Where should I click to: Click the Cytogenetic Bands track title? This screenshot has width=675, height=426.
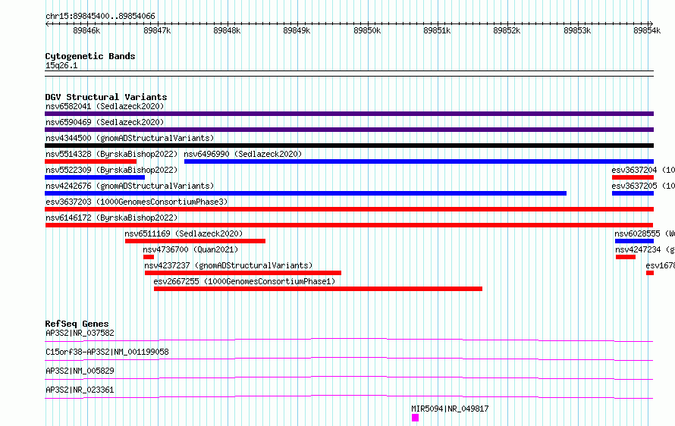(90, 56)
